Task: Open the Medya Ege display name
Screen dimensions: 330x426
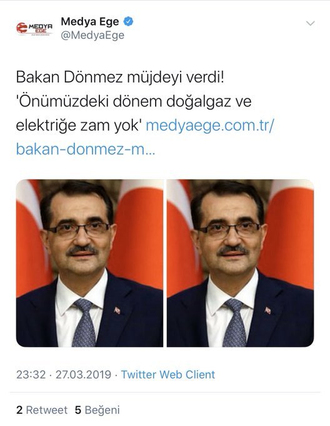Action: coord(89,22)
